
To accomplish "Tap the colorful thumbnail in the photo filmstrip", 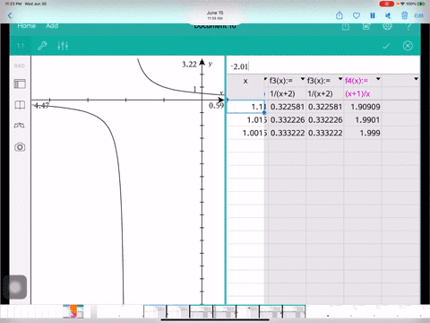I will pos(73,311).
